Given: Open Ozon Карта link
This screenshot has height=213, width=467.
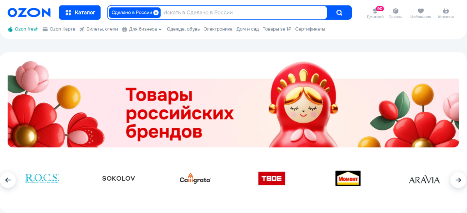Looking at the screenshot, I should coord(59,29).
